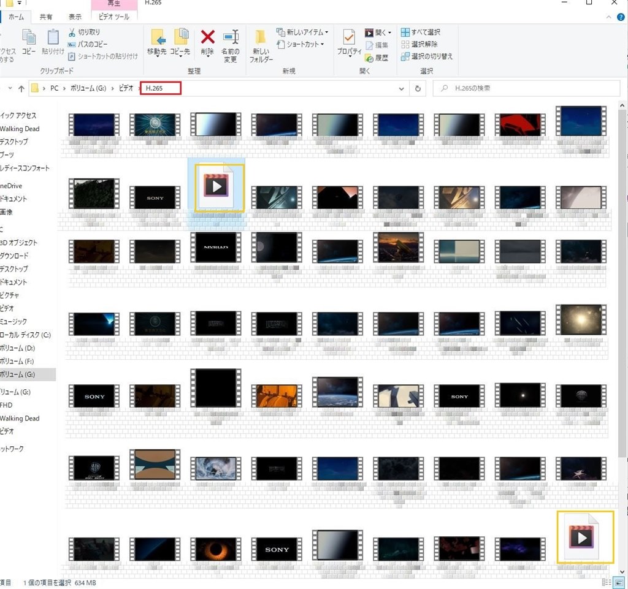Open New item (新しいアイテム) dropdown
The width and height of the screenshot is (628, 589).
(x=302, y=32)
